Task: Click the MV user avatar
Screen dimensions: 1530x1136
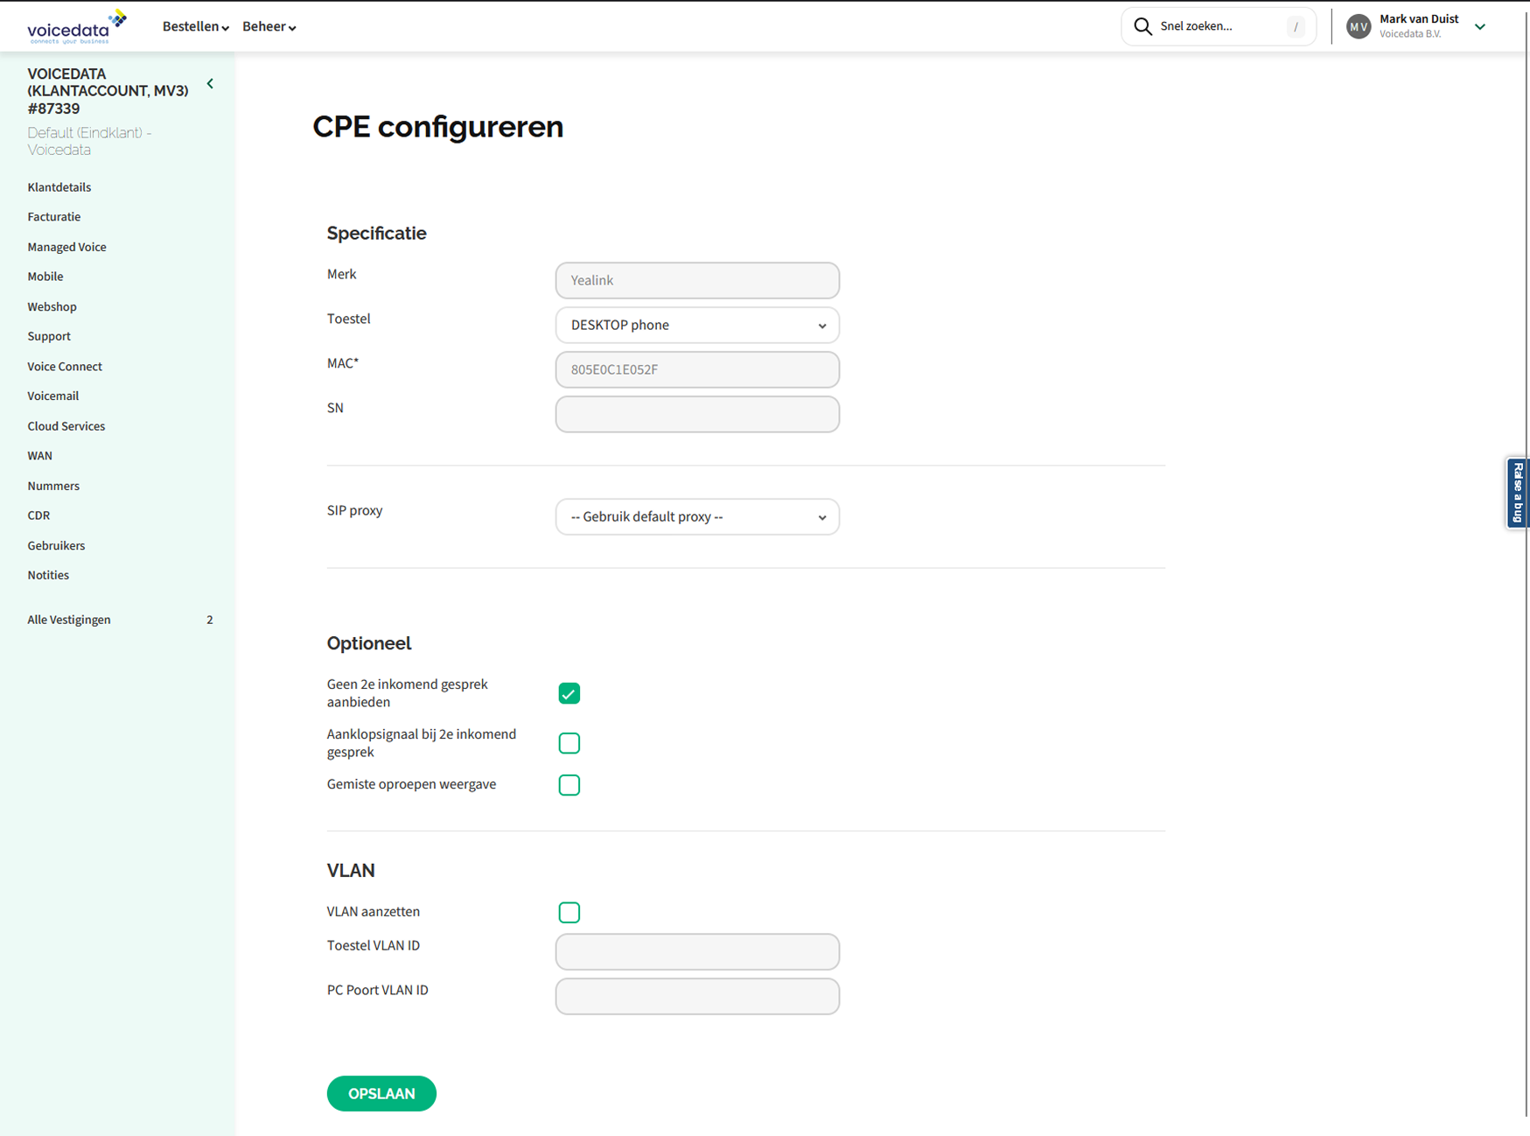Action: click(1359, 27)
